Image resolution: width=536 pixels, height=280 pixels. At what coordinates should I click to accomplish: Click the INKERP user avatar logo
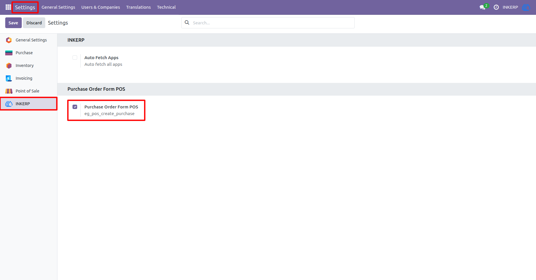526,7
